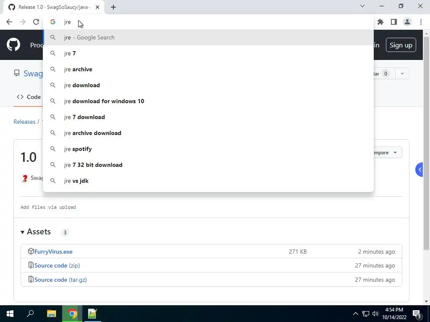Collapse the Assets section triangle
Viewport: 430px width, 322px height.
coord(23,232)
